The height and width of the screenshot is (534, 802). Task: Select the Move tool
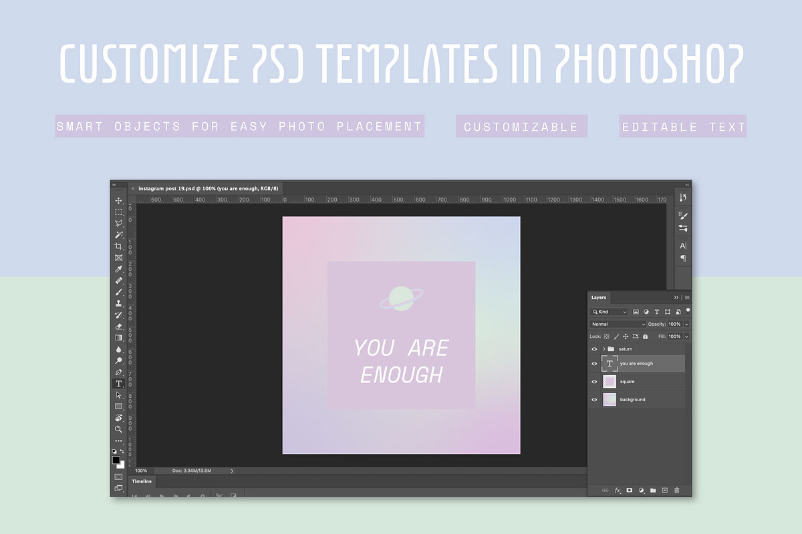pos(118,201)
